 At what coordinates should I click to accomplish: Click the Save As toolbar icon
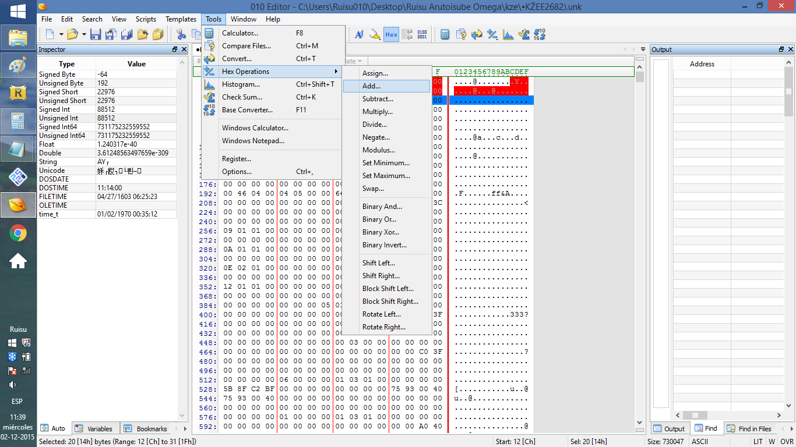click(111, 34)
